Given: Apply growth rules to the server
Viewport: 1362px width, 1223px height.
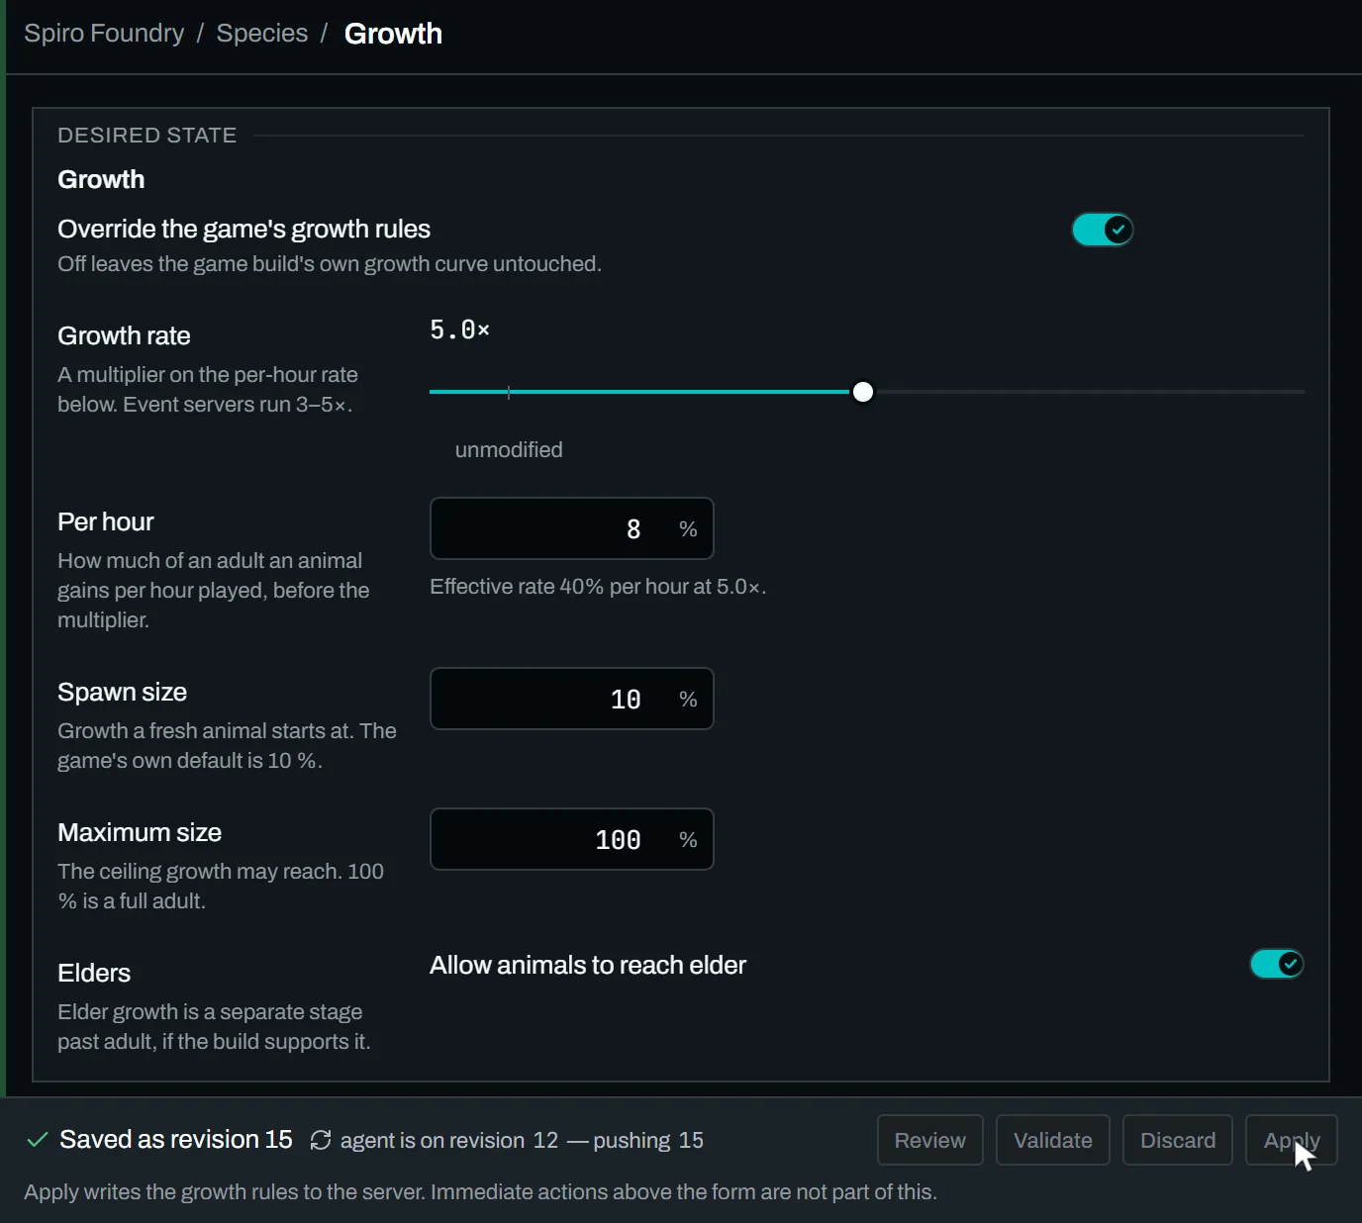Looking at the screenshot, I should pos(1292,1140).
